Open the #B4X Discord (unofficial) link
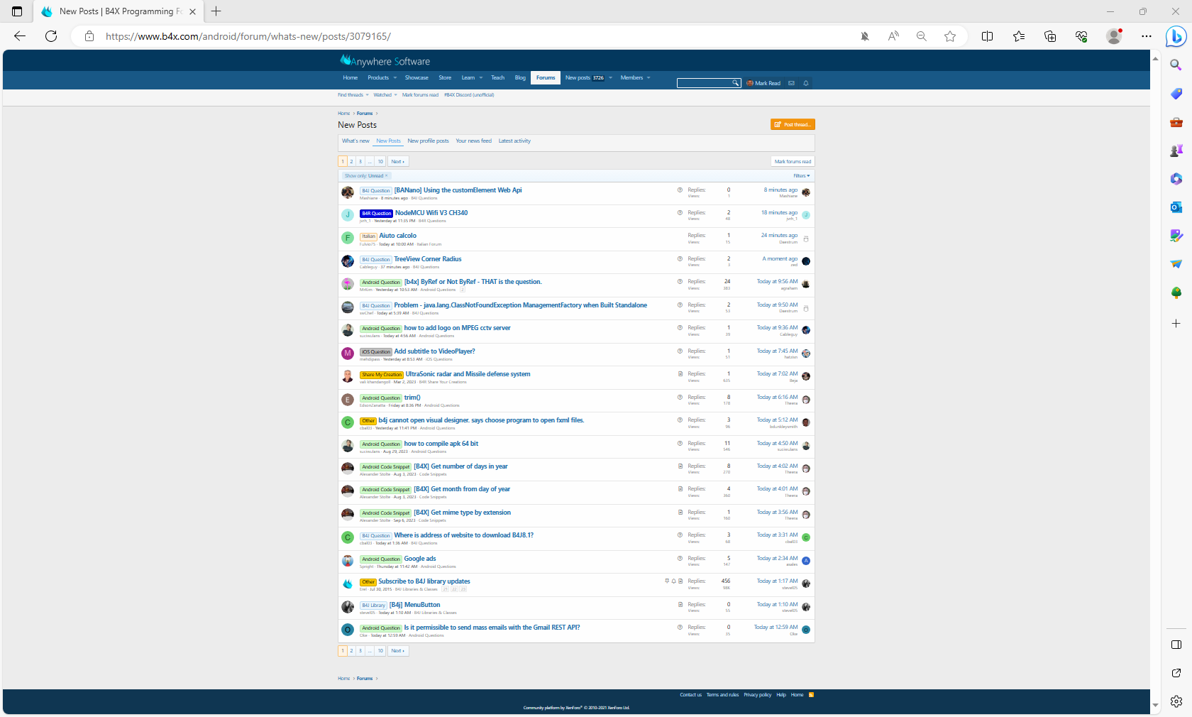 point(469,95)
